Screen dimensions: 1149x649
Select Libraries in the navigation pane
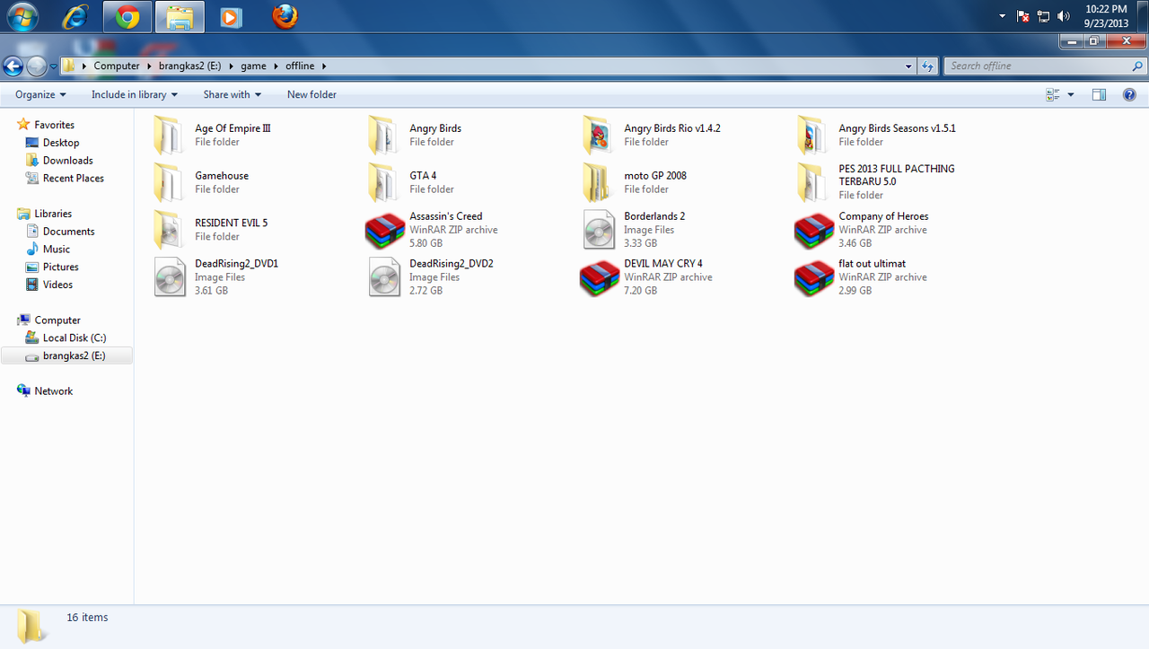pyautogui.click(x=53, y=214)
